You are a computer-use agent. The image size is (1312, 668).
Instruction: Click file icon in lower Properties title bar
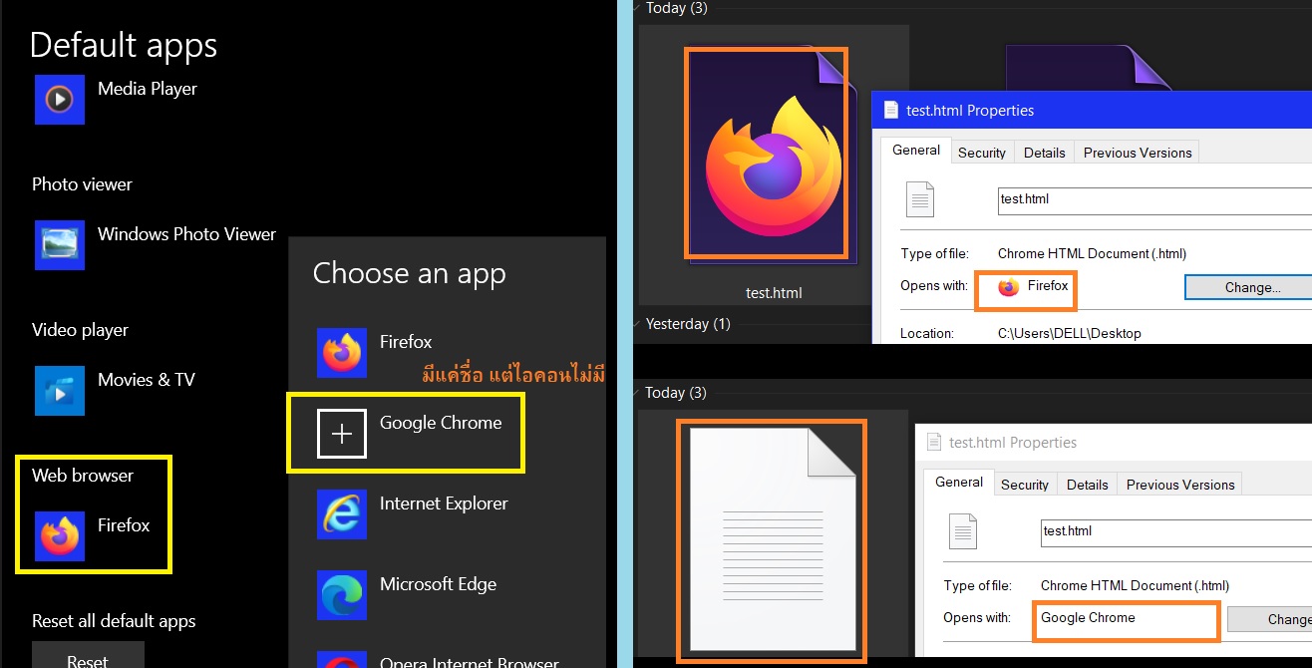pos(934,443)
